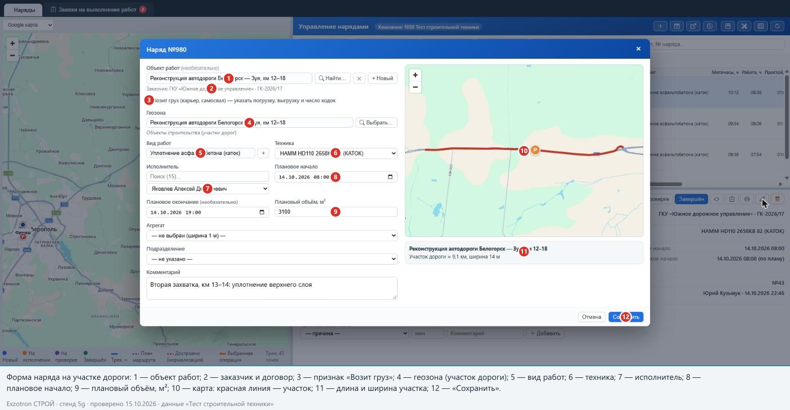Click the calendar-check icon in the Управление нарядами toolbar

[677, 26]
